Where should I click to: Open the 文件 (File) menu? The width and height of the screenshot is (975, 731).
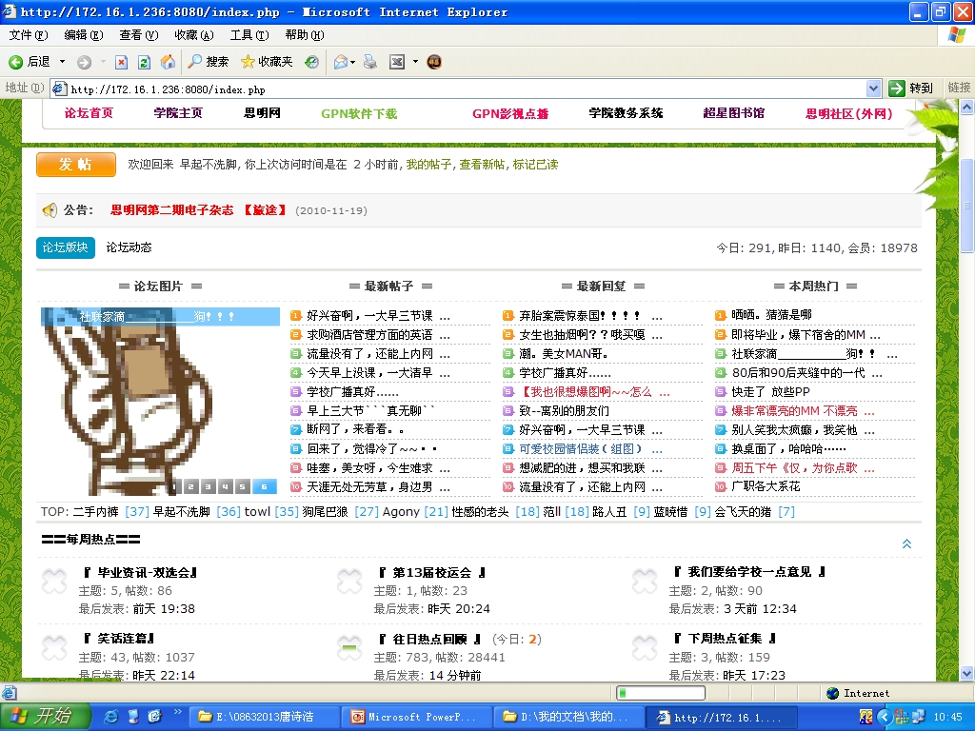click(28, 35)
